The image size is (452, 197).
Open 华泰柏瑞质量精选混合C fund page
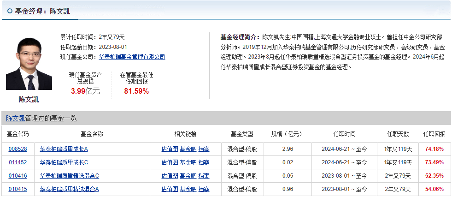70,176
